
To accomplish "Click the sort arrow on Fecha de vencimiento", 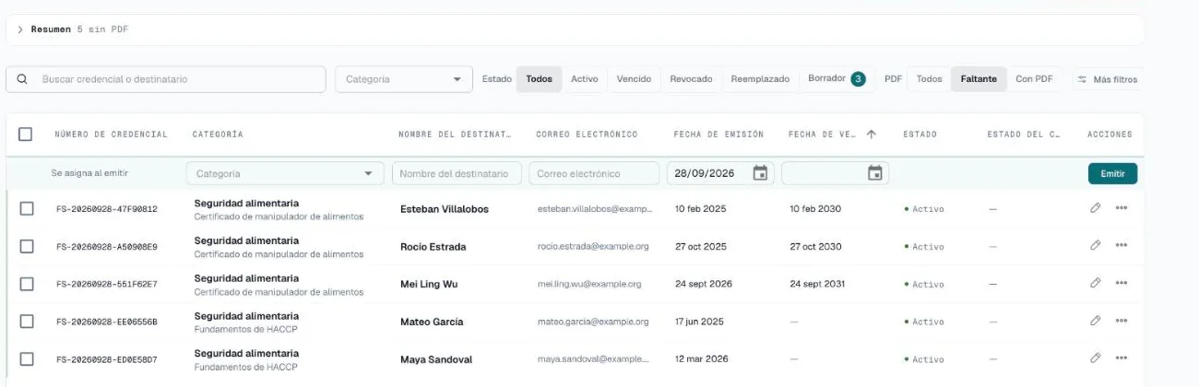I will pyautogui.click(x=871, y=135).
